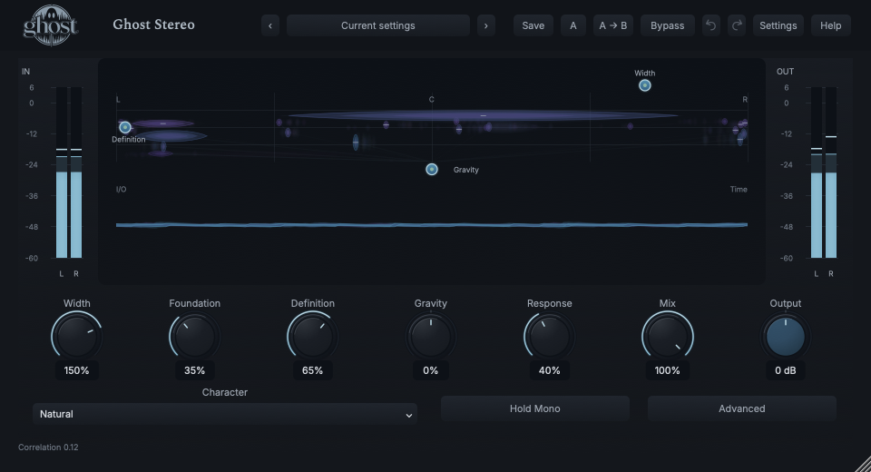The height and width of the screenshot is (472, 871).
Task: Click the Response value field 40%
Action: click(550, 370)
